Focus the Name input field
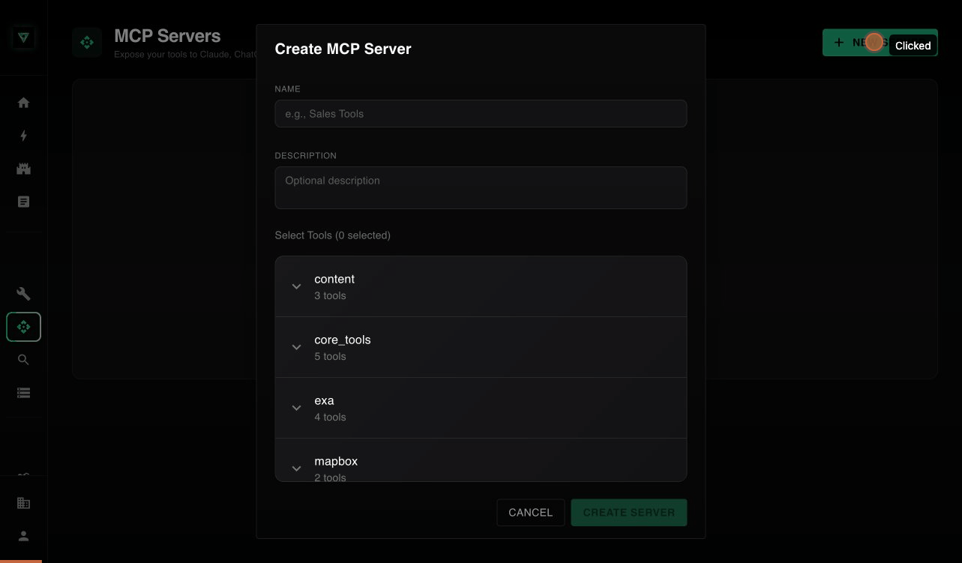The image size is (962, 563). click(x=481, y=114)
